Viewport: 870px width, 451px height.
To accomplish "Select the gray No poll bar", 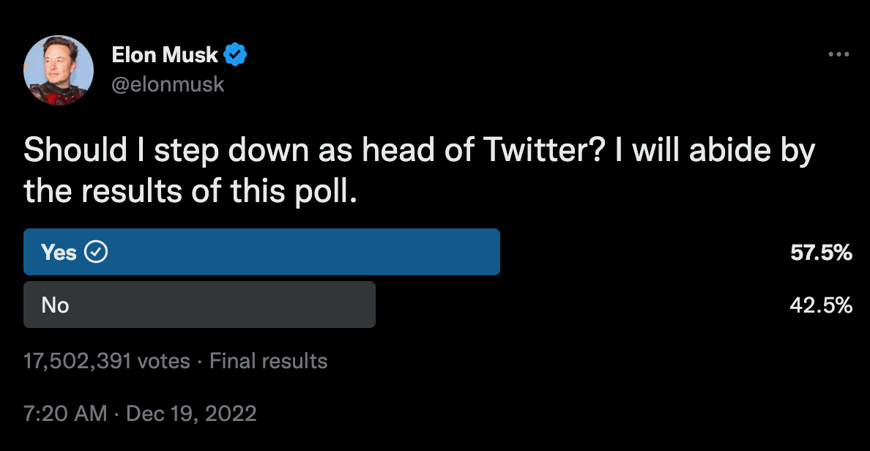I will pyautogui.click(x=220, y=305).
